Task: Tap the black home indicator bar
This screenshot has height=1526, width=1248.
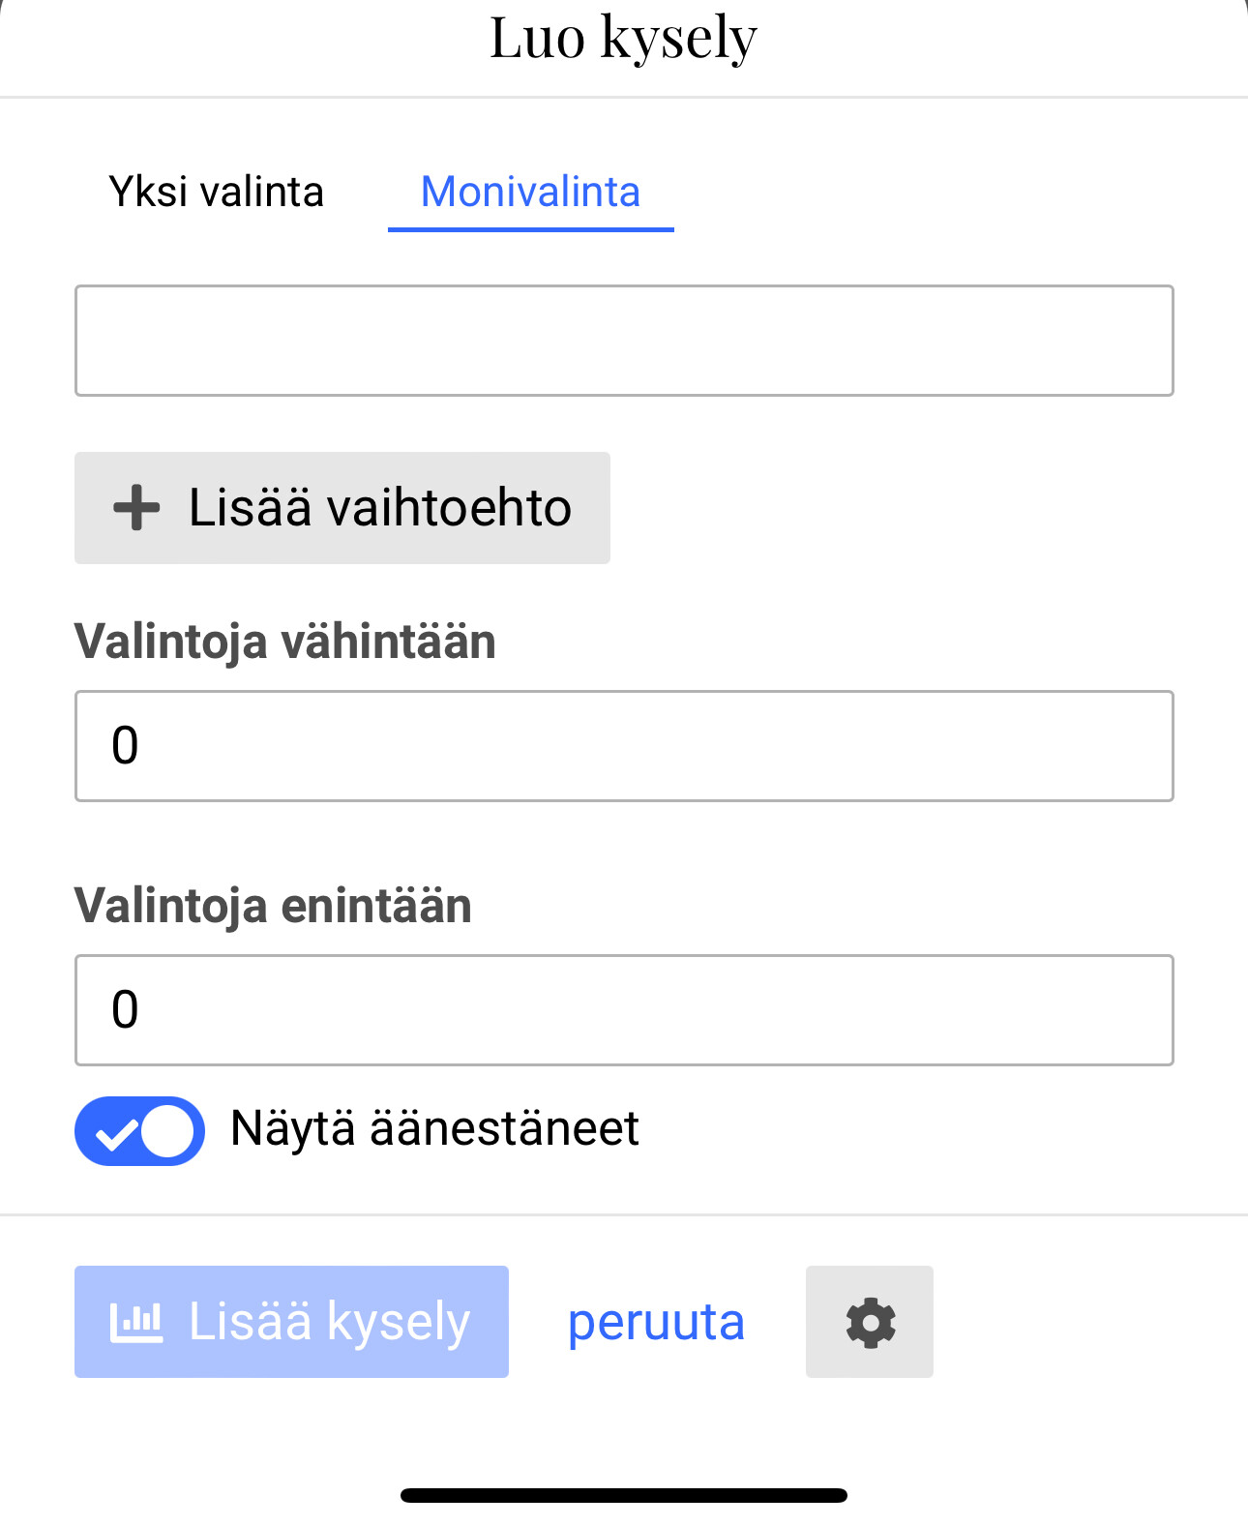Action: click(624, 1495)
